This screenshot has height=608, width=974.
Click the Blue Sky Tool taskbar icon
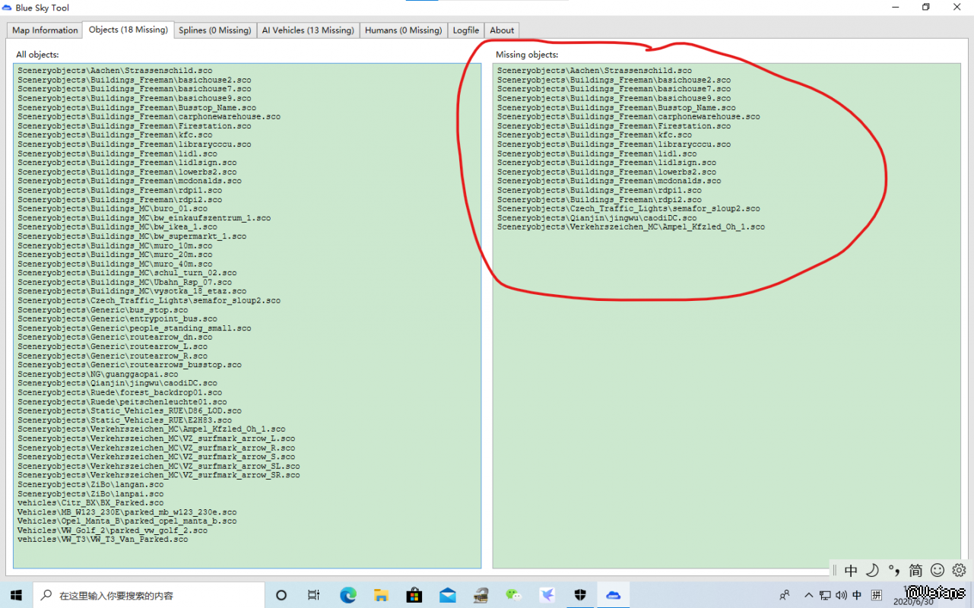(613, 595)
